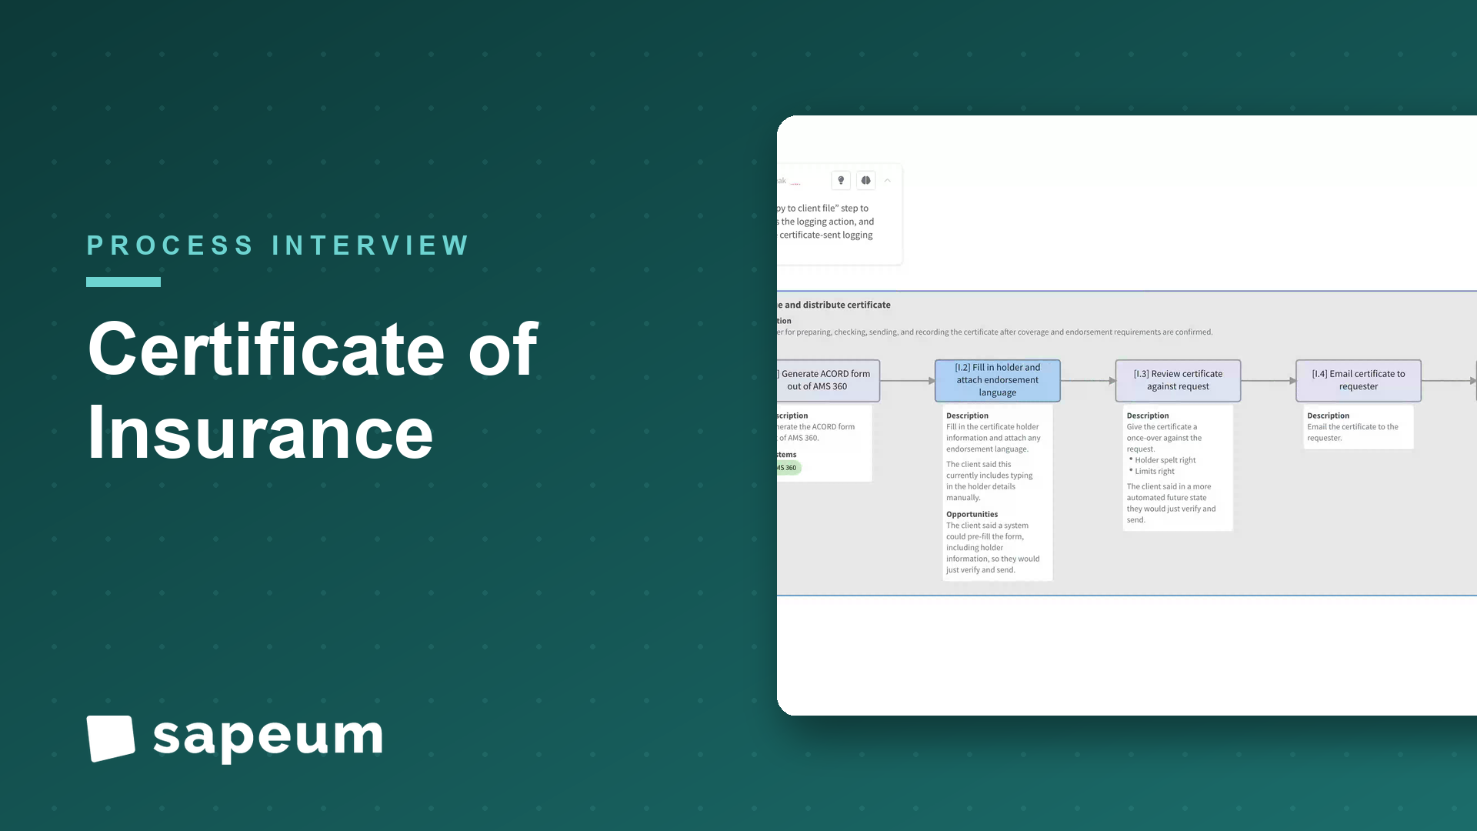Click 'Give the certificate a once-over' description text
Image resolution: width=1477 pixels, height=831 pixels.
1164,438
